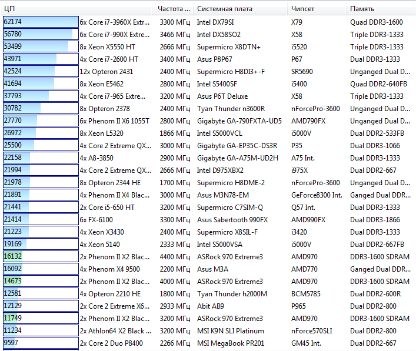Select the 4x Xeon X3430 row
This screenshot has height=351, width=416.
208,232
